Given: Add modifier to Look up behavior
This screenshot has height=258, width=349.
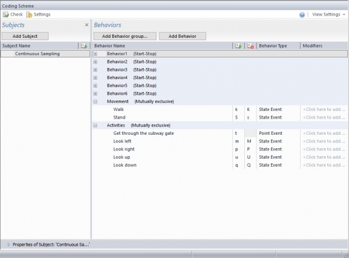Looking at the screenshot, I should pyautogui.click(x=324, y=157).
